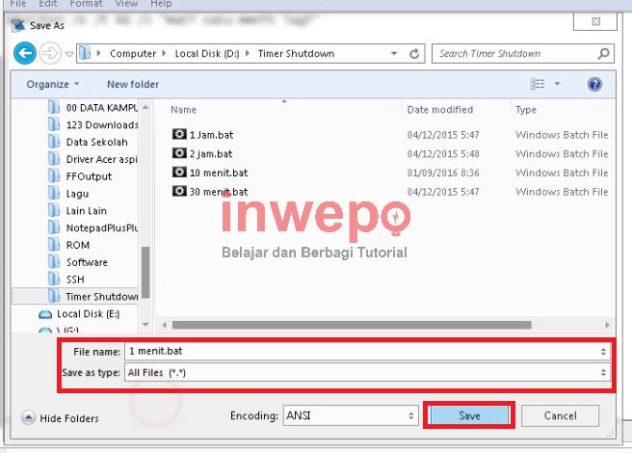
Task: Select the 30 menit.bat file
Action: (219, 192)
